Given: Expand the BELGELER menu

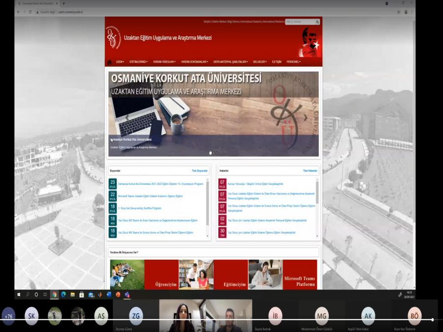Looking at the screenshot, I should coord(259,62).
